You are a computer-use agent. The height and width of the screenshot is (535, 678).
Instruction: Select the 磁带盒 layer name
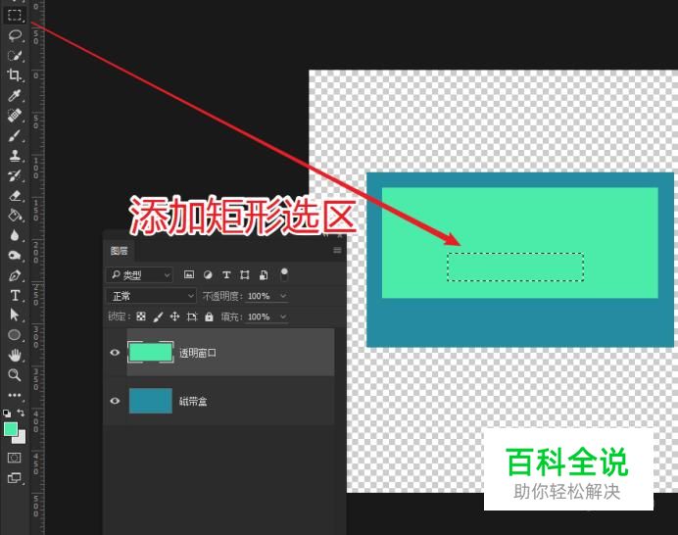[x=193, y=402]
